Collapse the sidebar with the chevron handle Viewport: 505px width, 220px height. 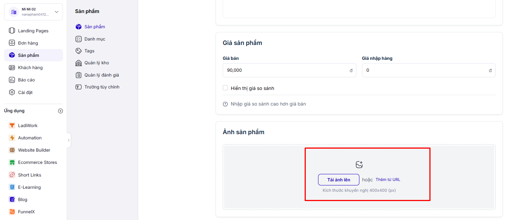[69, 140]
